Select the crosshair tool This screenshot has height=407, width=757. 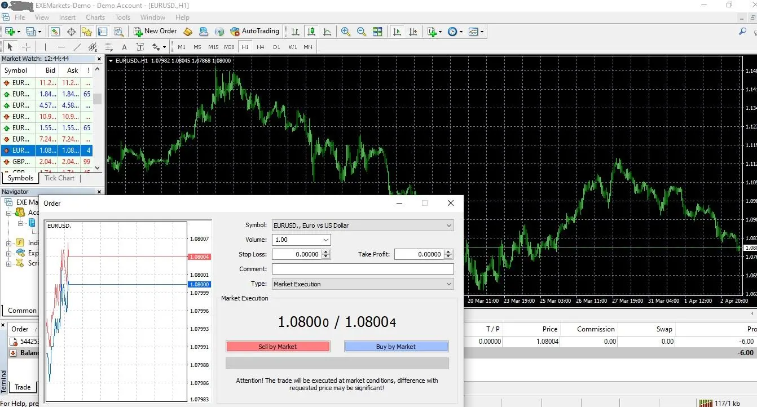[x=26, y=47]
